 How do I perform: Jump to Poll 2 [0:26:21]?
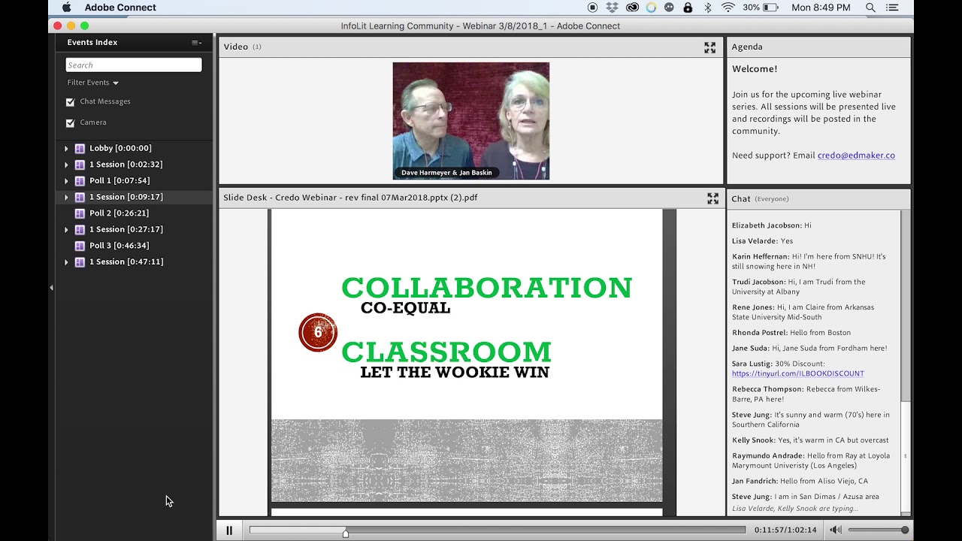(x=119, y=213)
